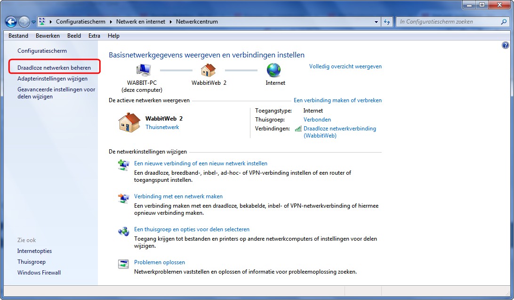This screenshot has width=514, height=300.
Task: Minimize the Netwerkcentrum window
Action: click(x=469, y=5)
